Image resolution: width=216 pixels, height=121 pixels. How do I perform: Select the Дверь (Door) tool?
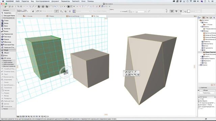(8, 23)
